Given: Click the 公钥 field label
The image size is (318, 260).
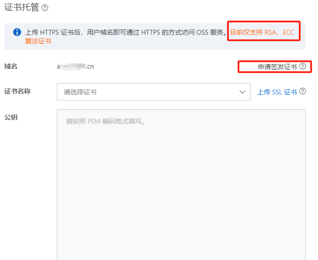Looking at the screenshot, I should [11, 117].
